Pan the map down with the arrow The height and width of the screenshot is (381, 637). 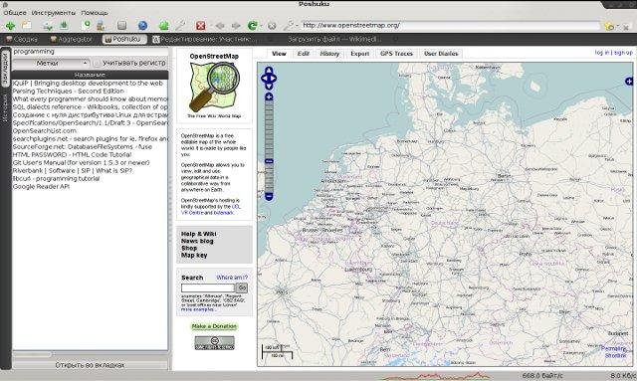[269, 86]
